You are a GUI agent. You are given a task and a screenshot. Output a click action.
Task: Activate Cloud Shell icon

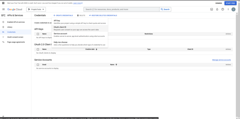coord(211,9)
